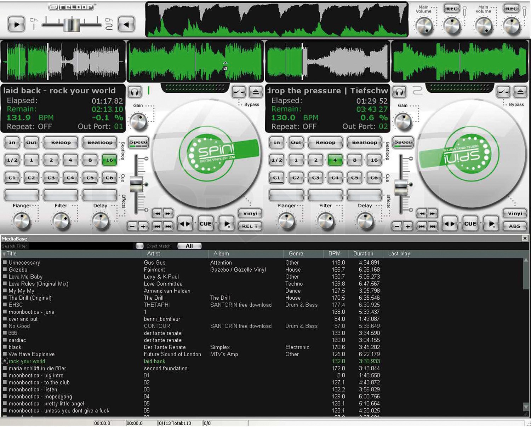
Task: Click the Genre column header
Action: (x=296, y=254)
